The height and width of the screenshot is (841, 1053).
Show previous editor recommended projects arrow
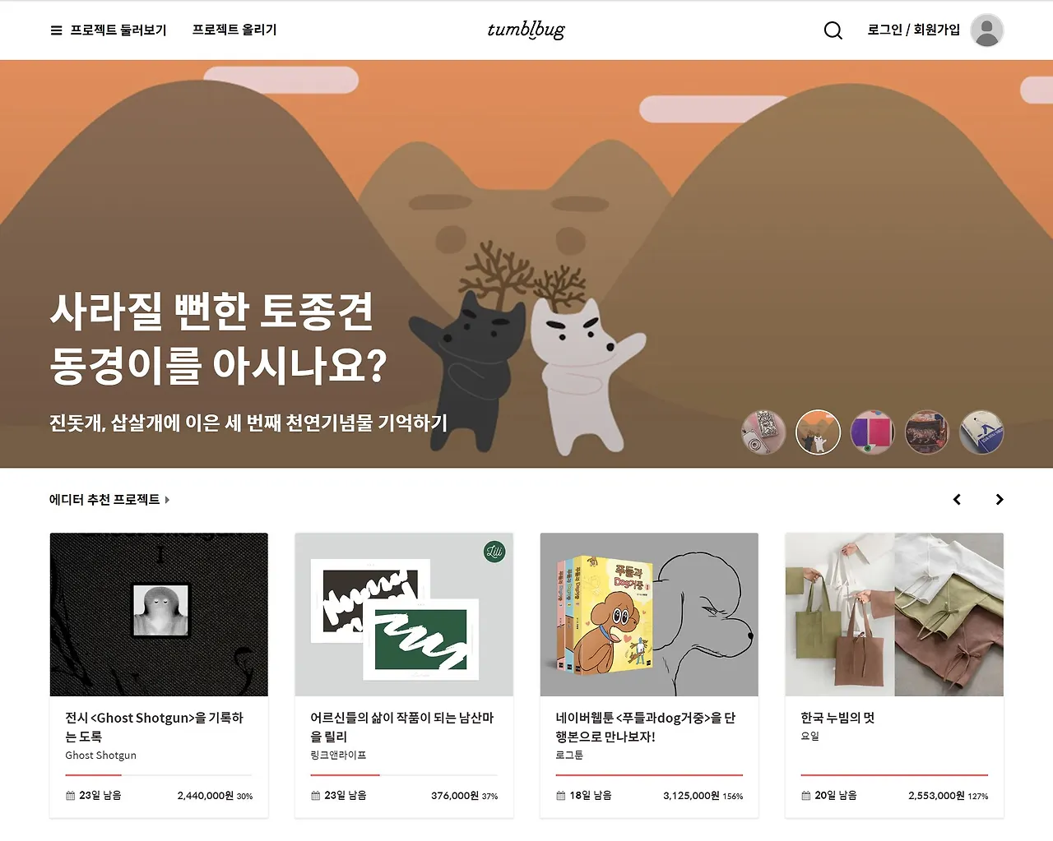tap(957, 499)
